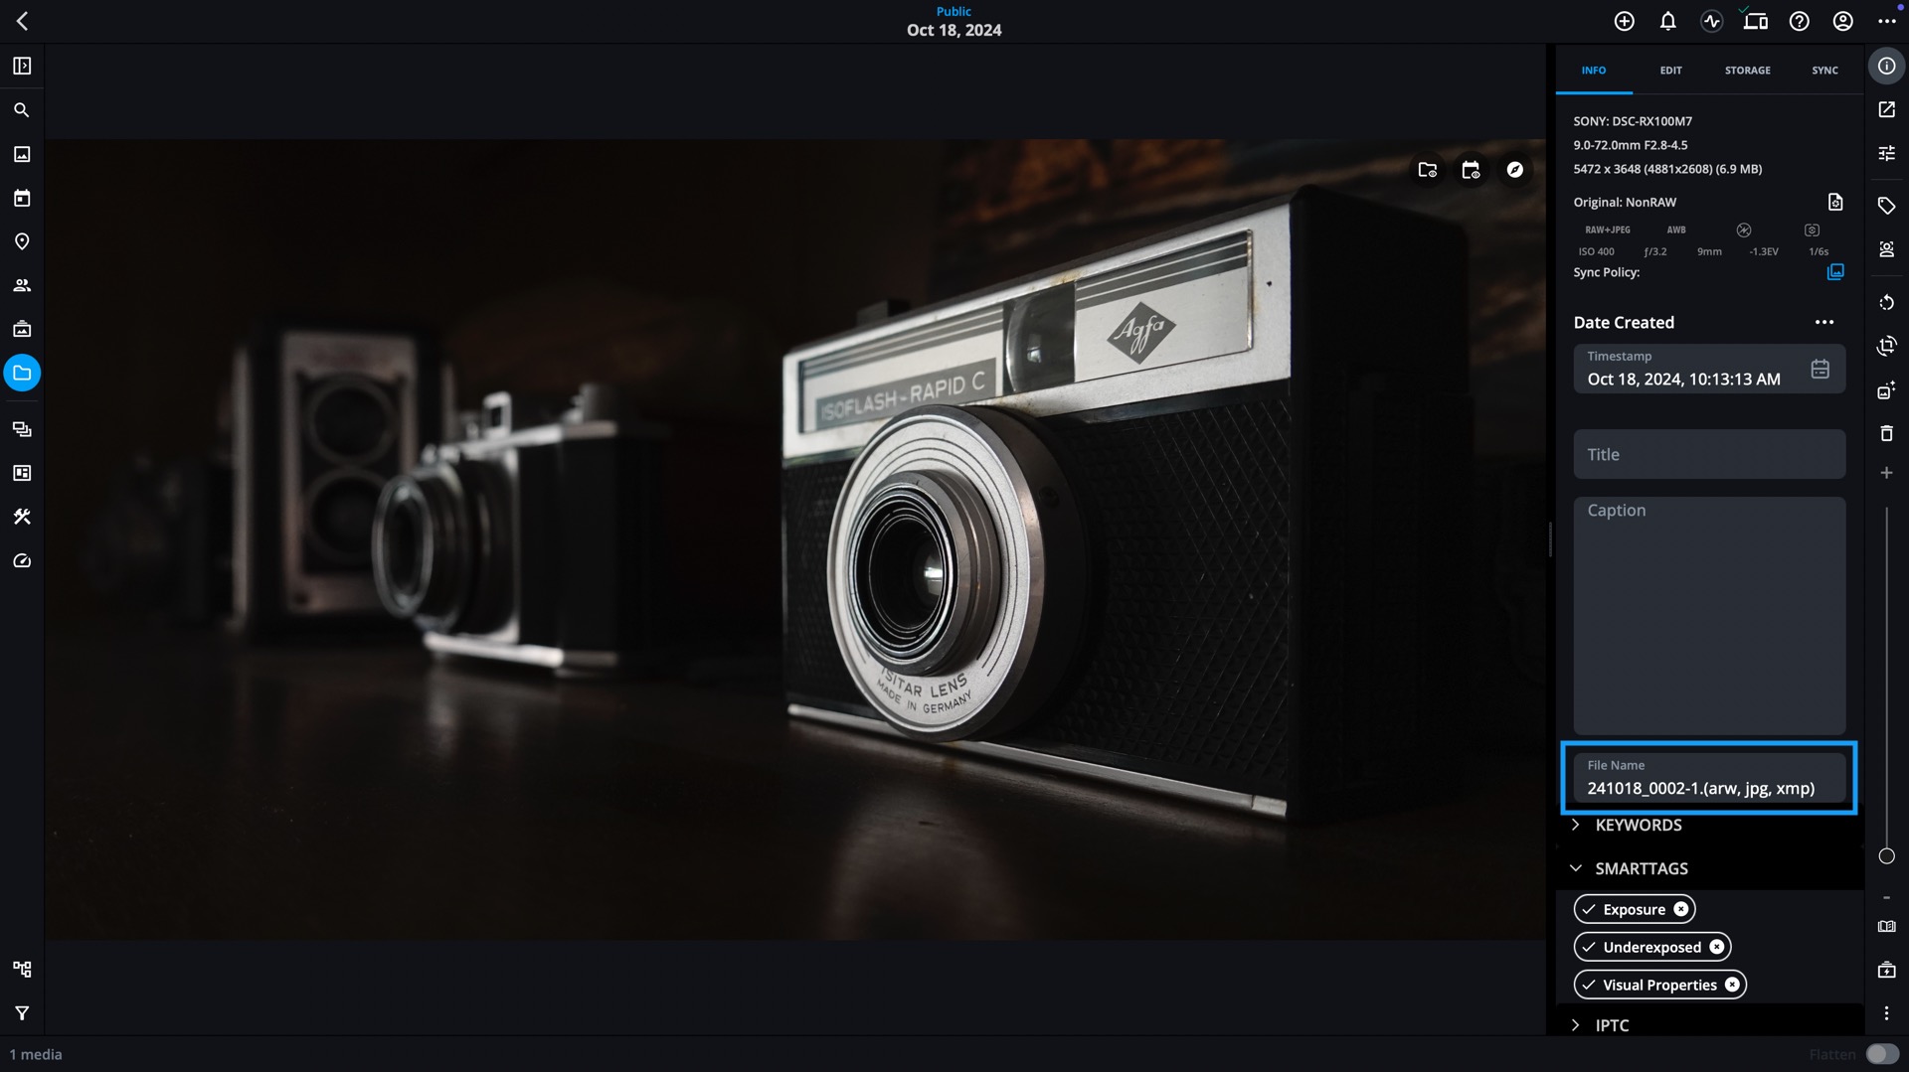Open Date Created more options menu
This screenshot has height=1072, width=1909.
1823,322
